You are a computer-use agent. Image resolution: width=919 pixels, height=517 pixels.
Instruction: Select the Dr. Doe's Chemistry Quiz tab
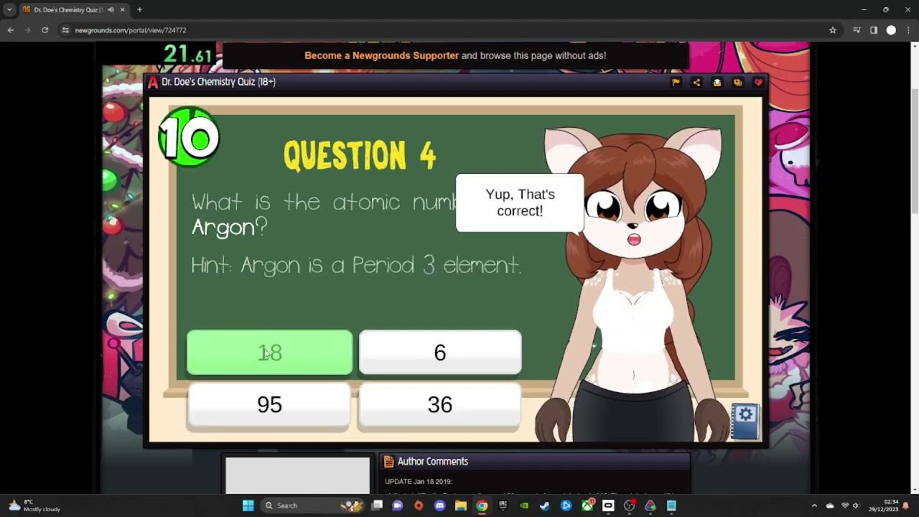(75, 10)
